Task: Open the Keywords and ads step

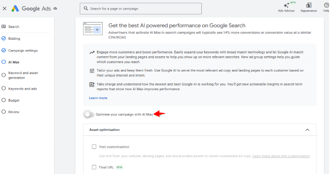Action: tap(22, 88)
